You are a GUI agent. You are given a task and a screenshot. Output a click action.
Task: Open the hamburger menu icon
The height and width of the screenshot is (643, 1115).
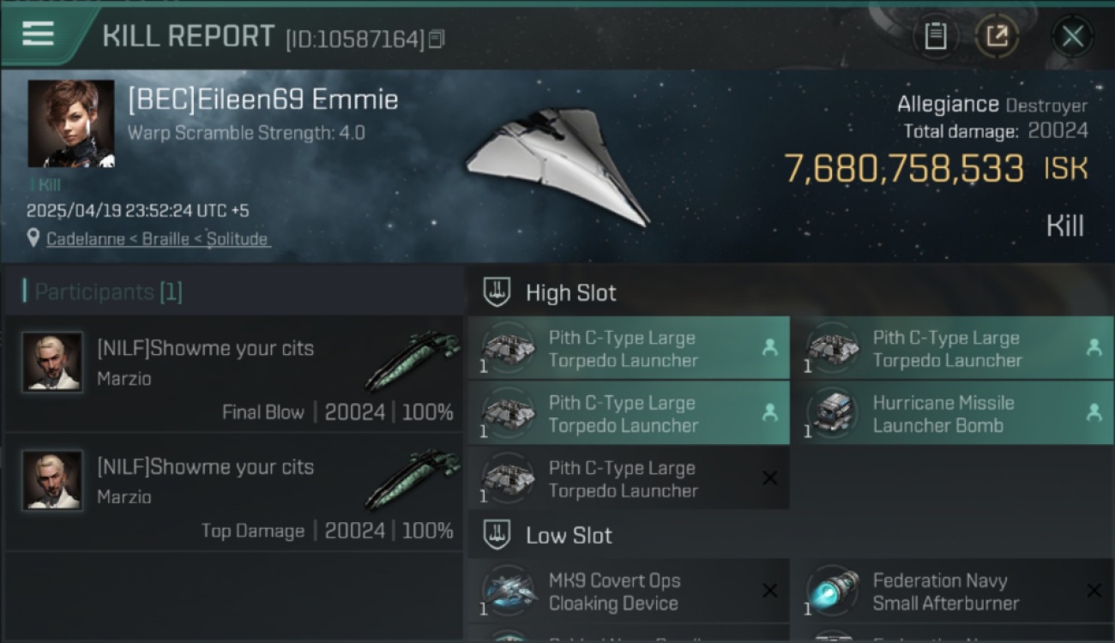38,34
